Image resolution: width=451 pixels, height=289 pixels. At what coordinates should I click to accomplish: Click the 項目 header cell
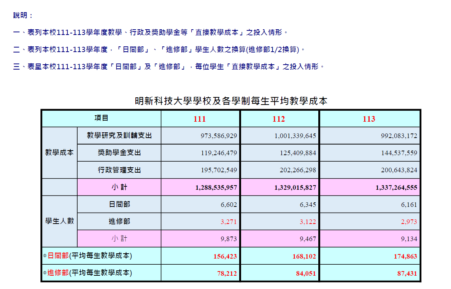click(101, 118)
